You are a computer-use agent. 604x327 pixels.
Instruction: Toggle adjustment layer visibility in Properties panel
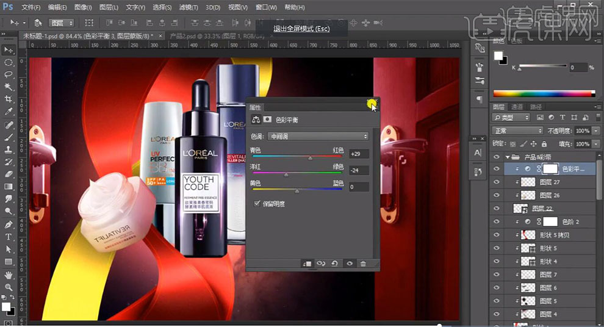tap(350, 264)
